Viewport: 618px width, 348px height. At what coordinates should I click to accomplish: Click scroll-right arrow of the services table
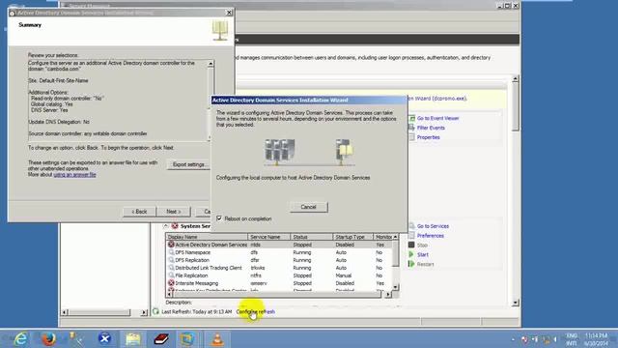point(388,294)
